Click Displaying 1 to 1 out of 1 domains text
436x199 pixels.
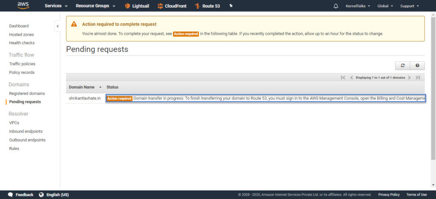380,78
